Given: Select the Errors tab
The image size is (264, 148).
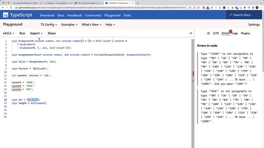Looking at the screenshot, I should pos(225,33).
